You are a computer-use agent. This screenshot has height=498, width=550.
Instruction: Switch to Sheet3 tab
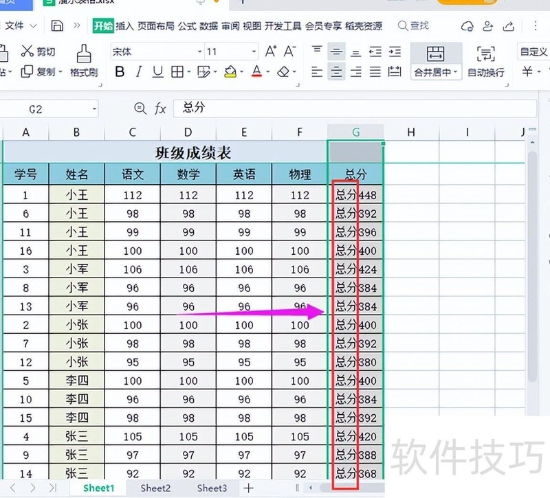coord(212,488)
